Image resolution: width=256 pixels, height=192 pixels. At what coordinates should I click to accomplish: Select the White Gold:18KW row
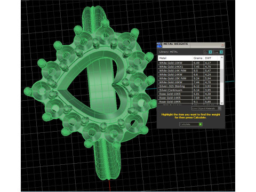coord(189,82)
